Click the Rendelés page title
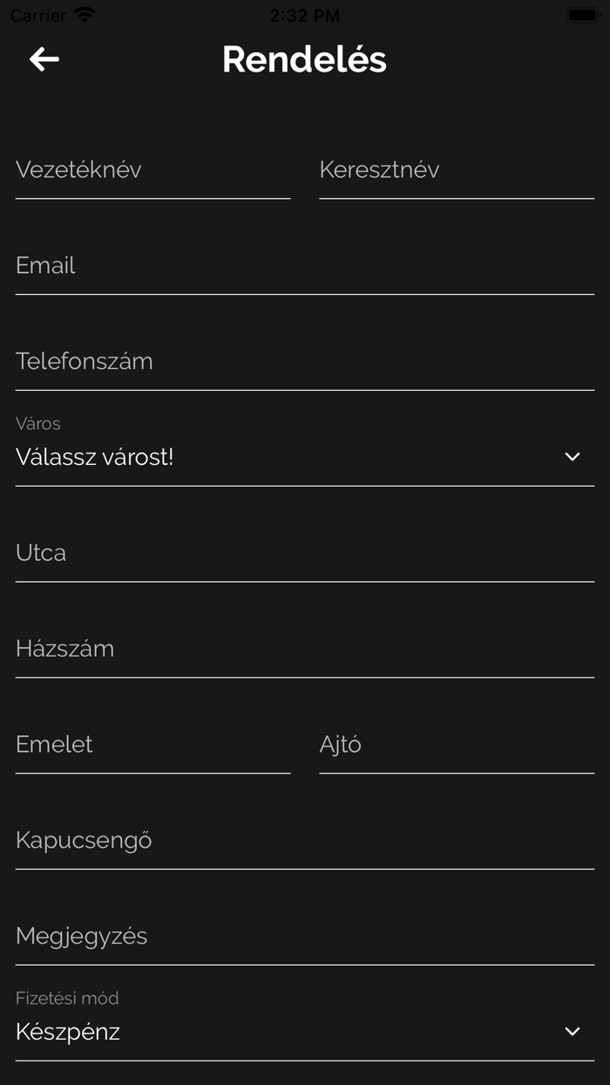610x1085 pixels. pyautogui.click(x=304, y=59)
